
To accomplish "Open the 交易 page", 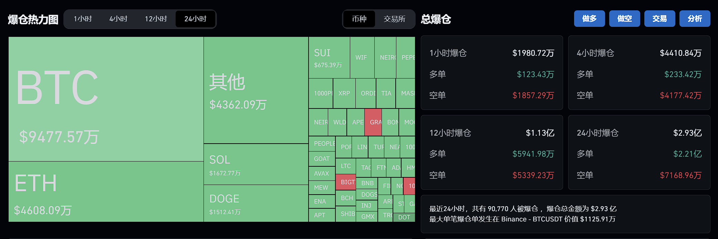I will point(659,19).
